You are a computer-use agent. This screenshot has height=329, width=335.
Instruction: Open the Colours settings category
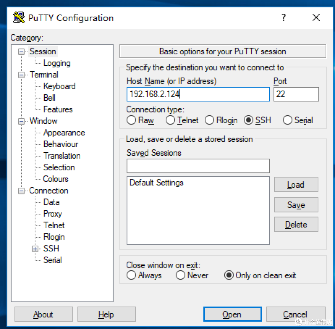[x=56, y=179]
